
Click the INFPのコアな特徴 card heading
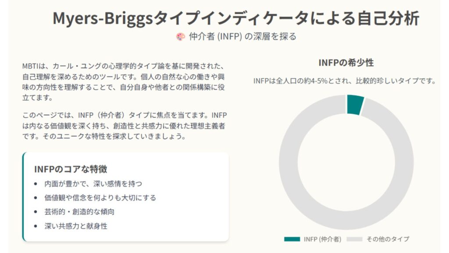(71, 169)
